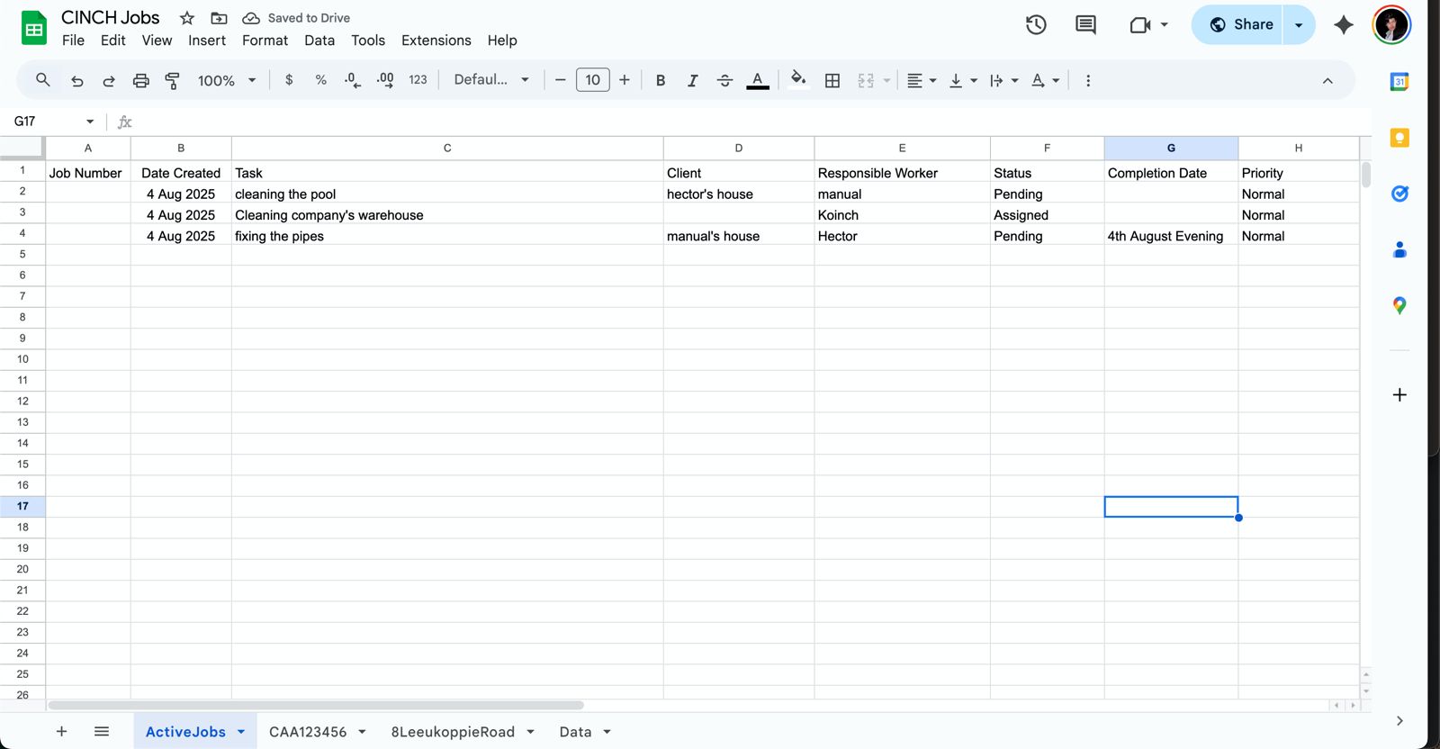Screen dimensions: 1440x749
Task: Open the zoom 100% dropdown
Action: (227, 80)
